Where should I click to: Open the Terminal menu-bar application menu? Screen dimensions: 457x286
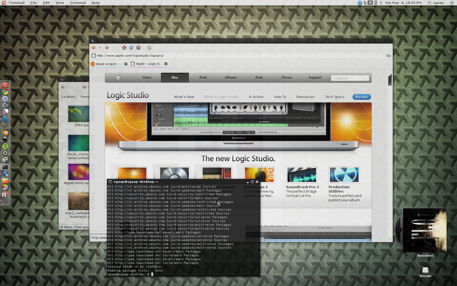[16, 3]
